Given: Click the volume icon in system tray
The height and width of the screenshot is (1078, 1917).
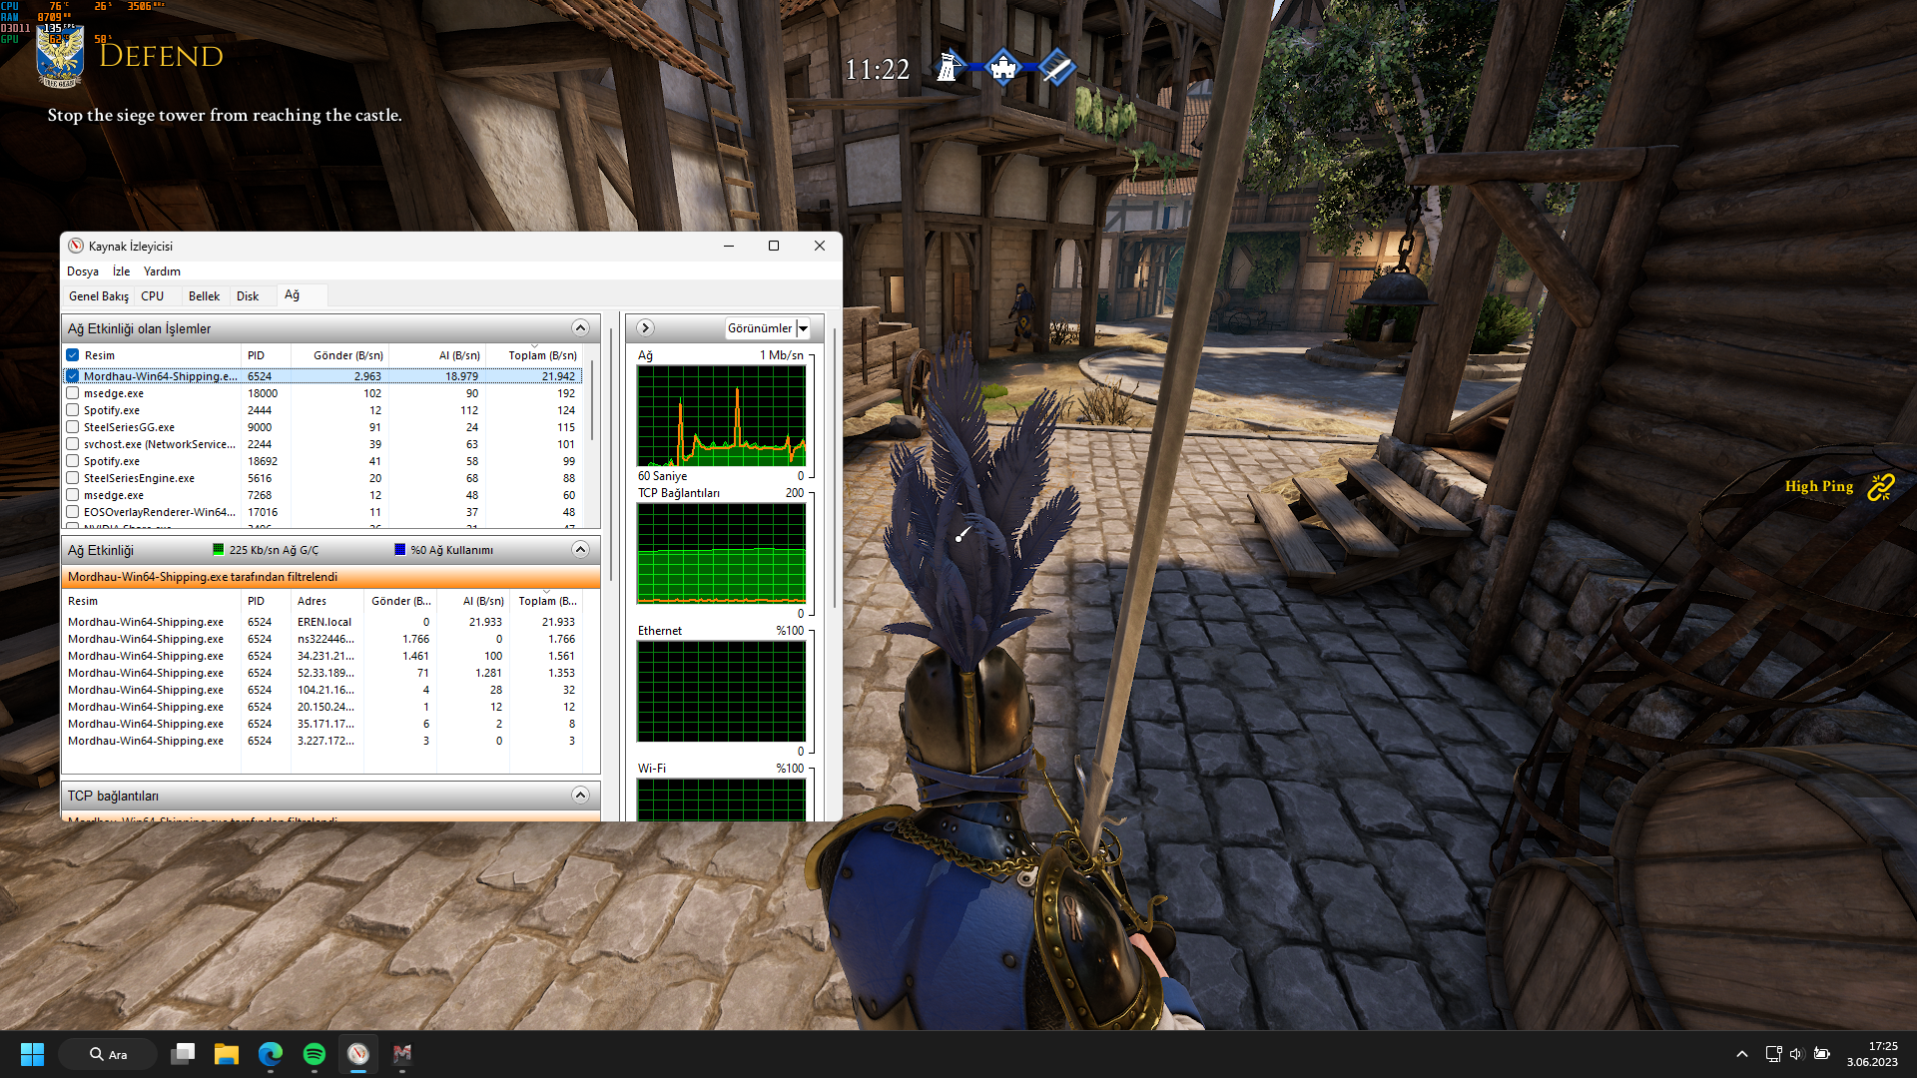Looking at the screenshot, I should pos(1796,1054).
